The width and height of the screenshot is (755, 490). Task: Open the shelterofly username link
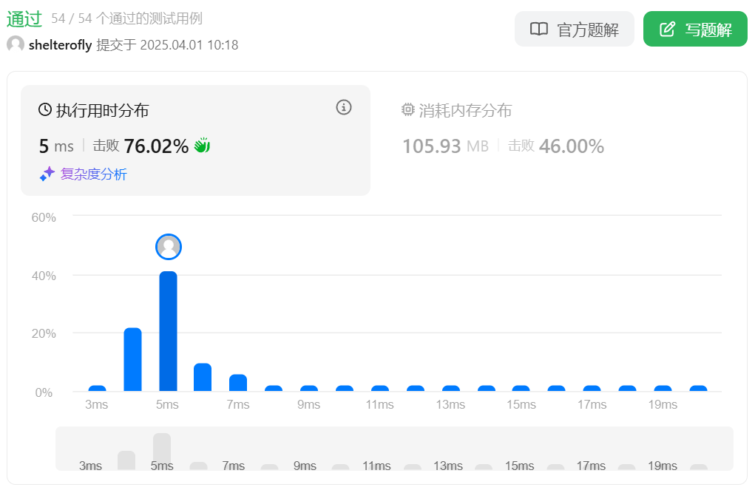[60, 45]
